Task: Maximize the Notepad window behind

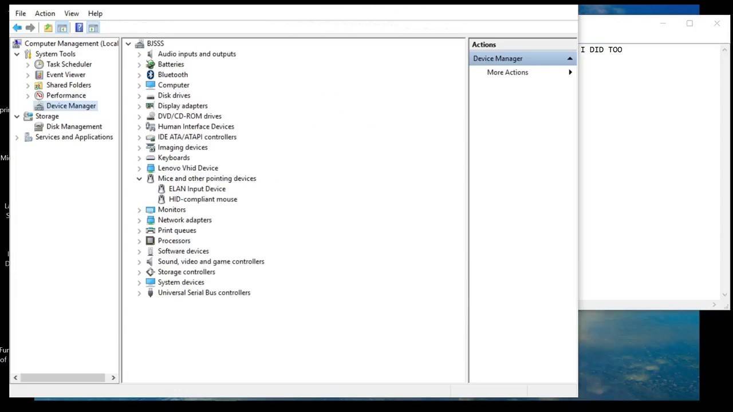Action: 689,23
